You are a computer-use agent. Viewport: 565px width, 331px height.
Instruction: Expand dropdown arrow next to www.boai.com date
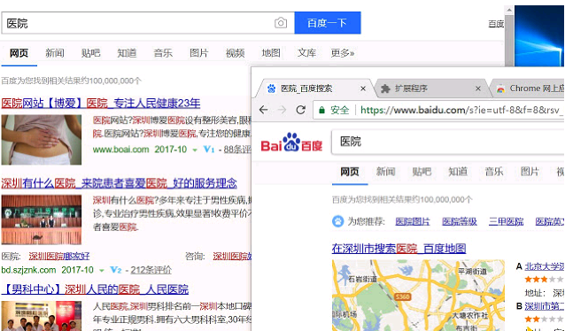pyautogui.click(x=195, y=150)
